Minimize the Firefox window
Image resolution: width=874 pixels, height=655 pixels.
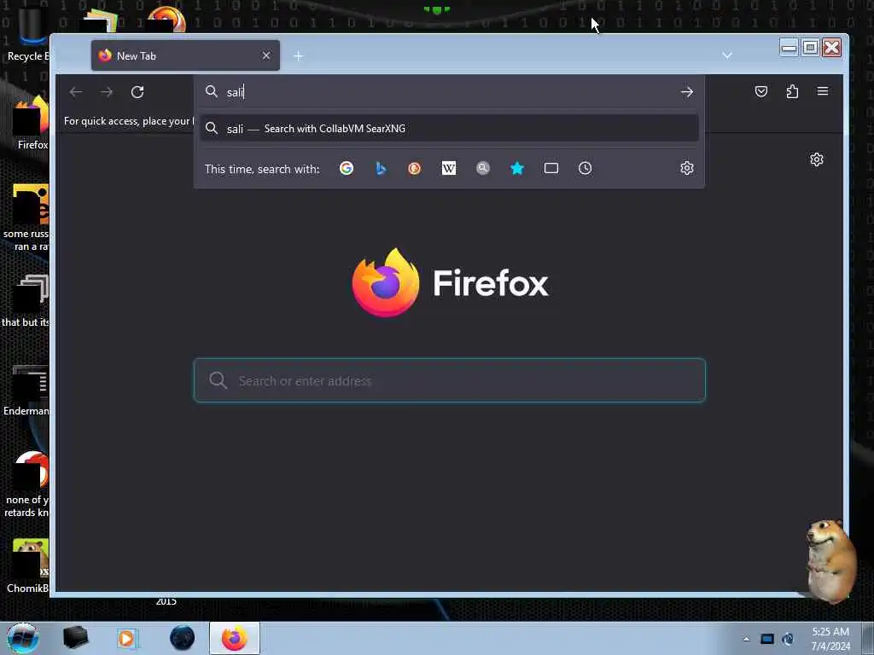789,48
